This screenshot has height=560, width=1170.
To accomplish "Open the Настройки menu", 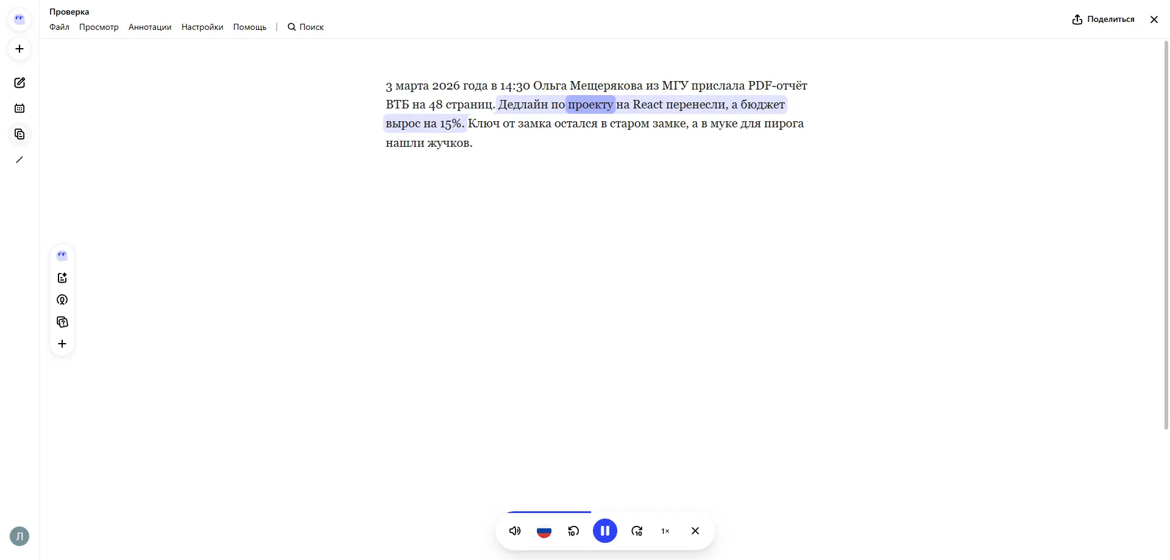I will point(202,27).
